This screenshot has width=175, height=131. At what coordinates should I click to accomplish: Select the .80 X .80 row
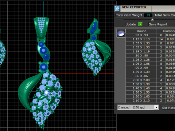pos(150,56)
